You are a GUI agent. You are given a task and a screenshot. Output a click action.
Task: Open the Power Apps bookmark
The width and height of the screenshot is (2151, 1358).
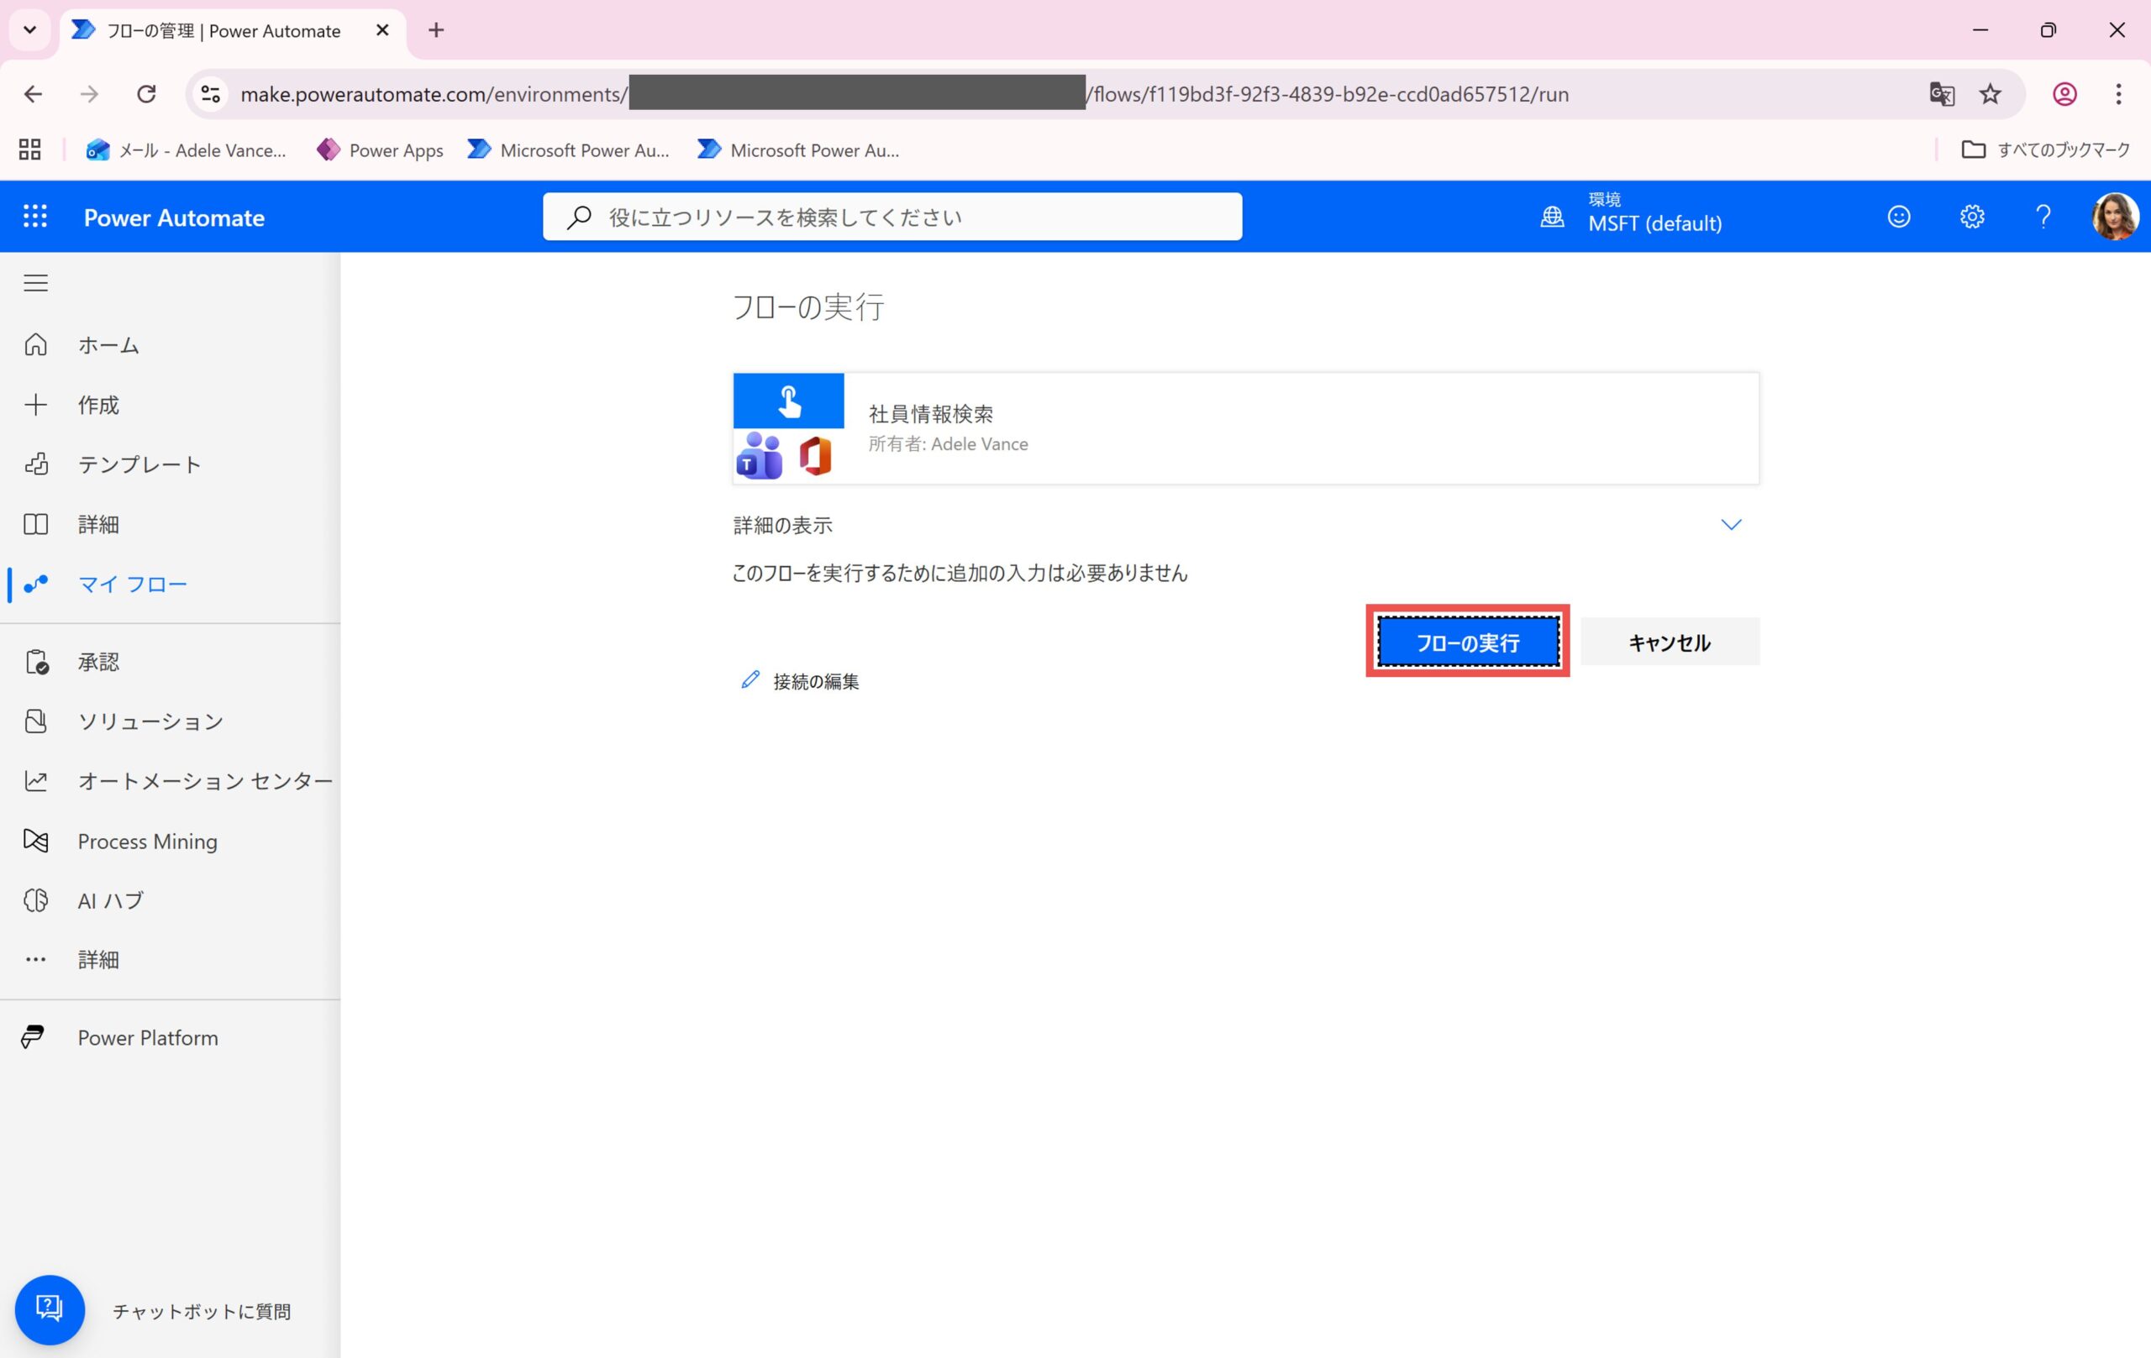coord(380,150)
